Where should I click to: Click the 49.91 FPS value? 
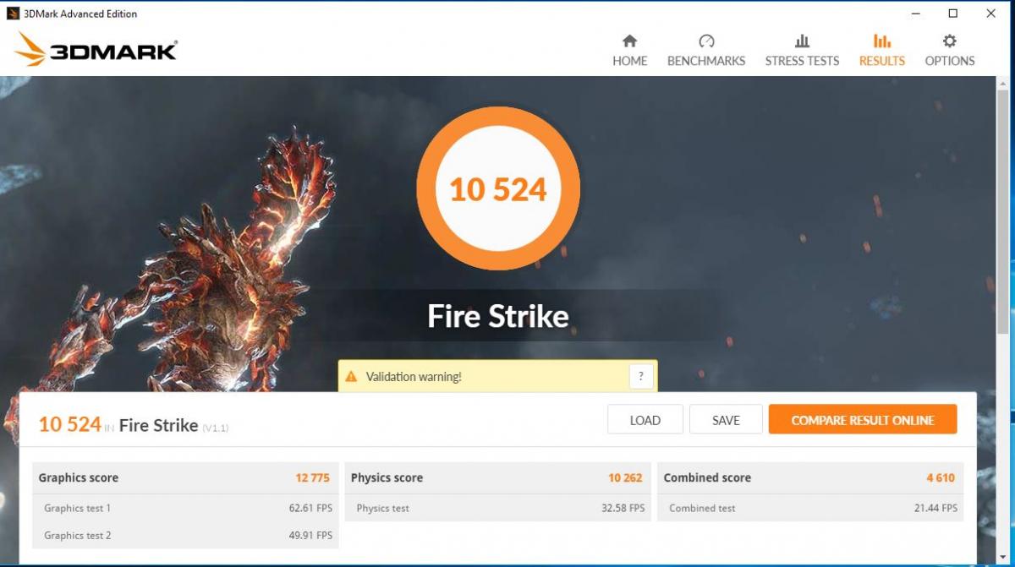[310, 535]
